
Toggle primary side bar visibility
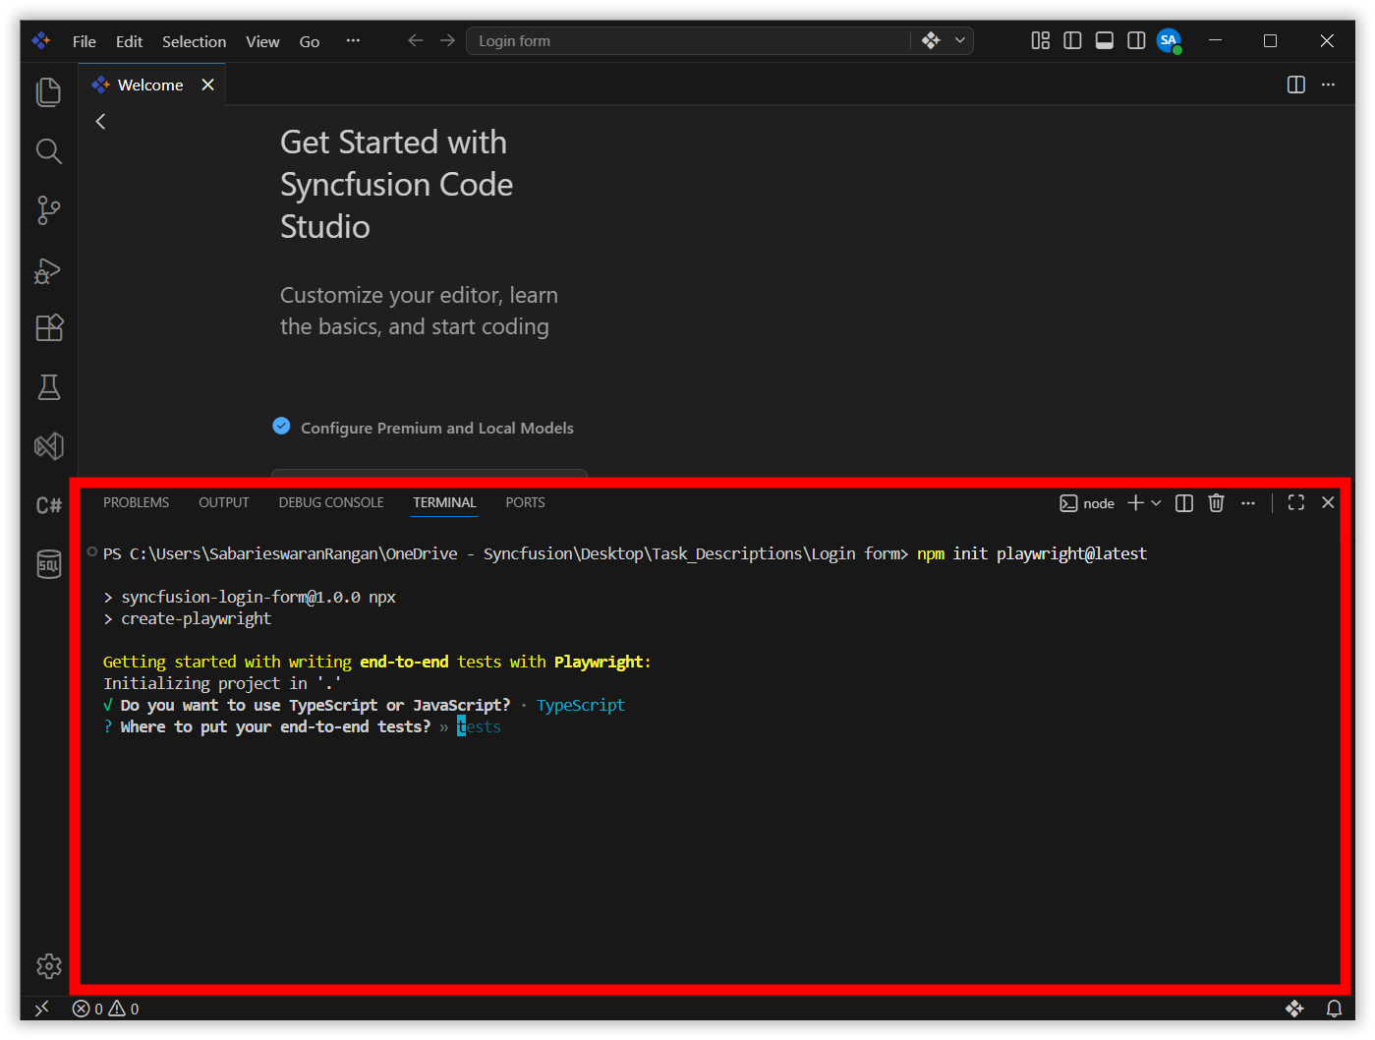tap(1072, 40)
